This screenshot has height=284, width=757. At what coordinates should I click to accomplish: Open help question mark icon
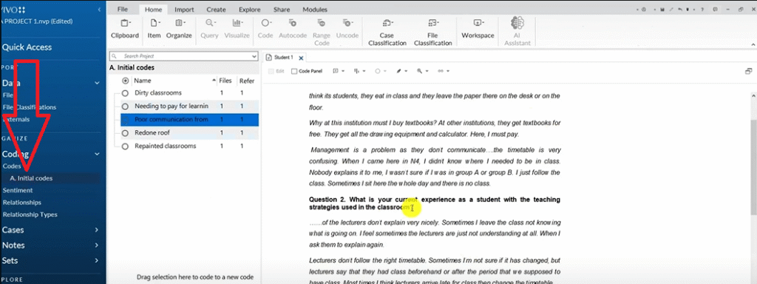[702, 10]
